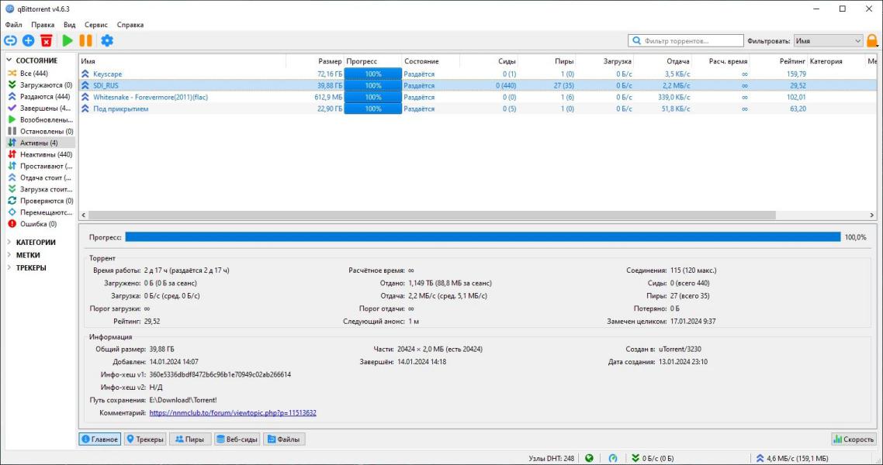Open settings via the blue gear icon
Image resolution: width=883 pixels, height=465 pixels.
tap(107, 40)
